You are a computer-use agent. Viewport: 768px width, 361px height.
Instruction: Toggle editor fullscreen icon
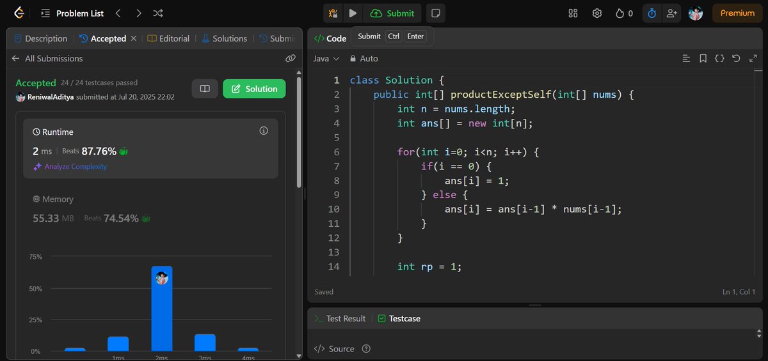tap(753, 58)
